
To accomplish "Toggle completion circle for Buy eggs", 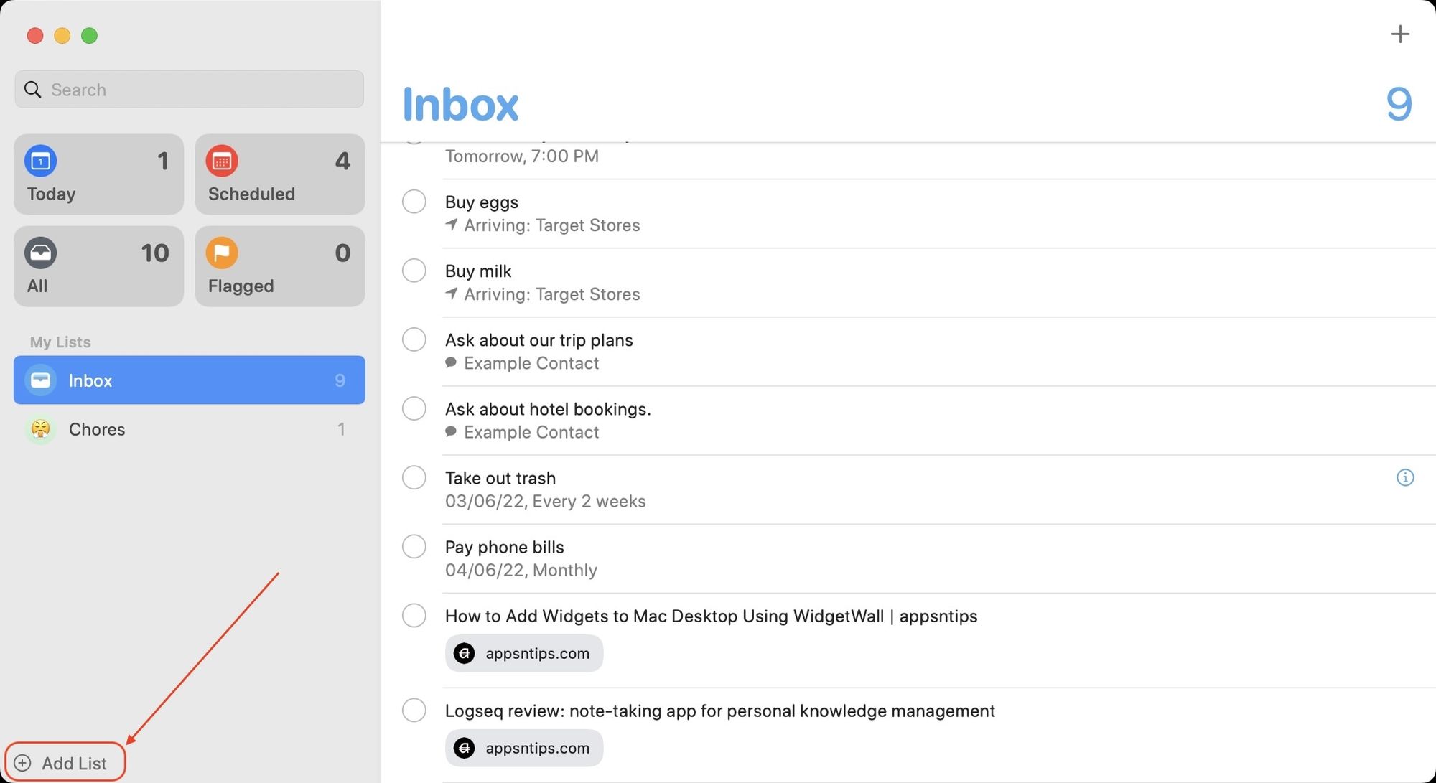I will (415, 202).
